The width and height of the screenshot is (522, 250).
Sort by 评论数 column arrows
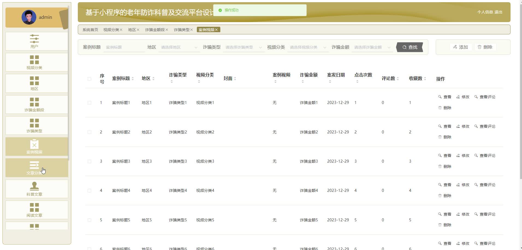[x=398, y=79]
